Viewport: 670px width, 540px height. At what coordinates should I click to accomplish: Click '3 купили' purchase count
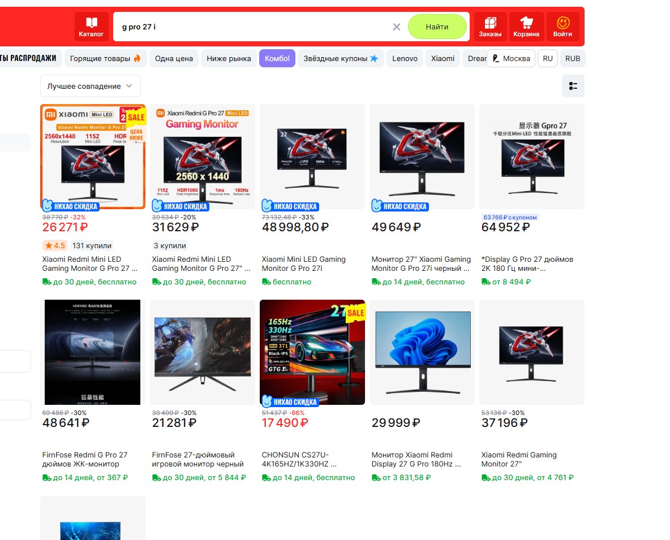click(170, 245)
